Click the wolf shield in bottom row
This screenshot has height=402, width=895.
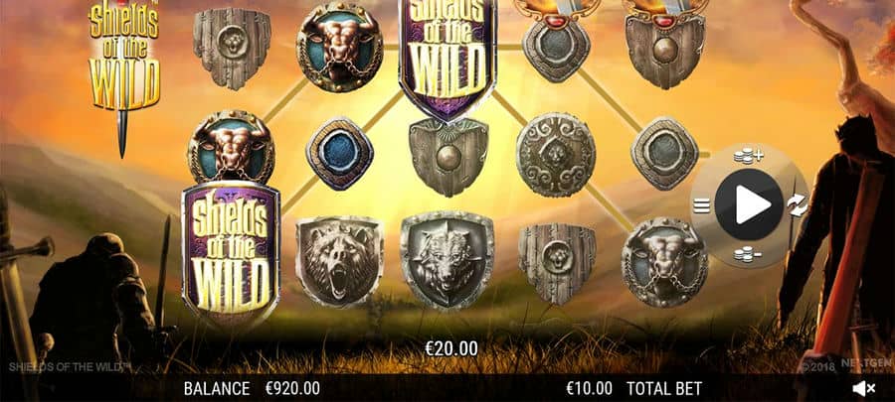447,260
